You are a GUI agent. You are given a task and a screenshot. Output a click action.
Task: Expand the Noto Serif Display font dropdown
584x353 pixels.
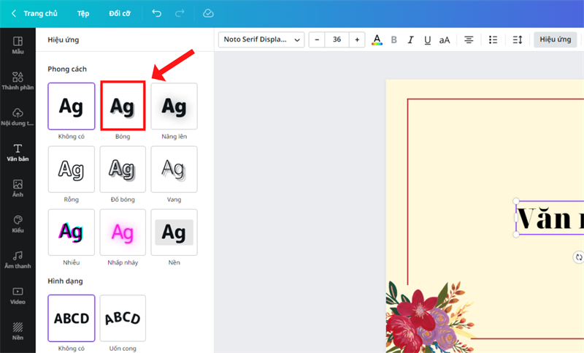click(261, 39)
